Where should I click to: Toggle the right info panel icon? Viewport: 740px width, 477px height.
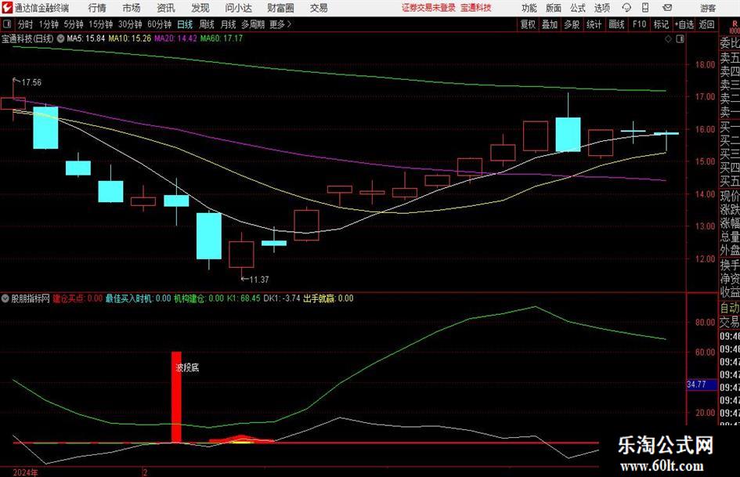tap(680, 39)
